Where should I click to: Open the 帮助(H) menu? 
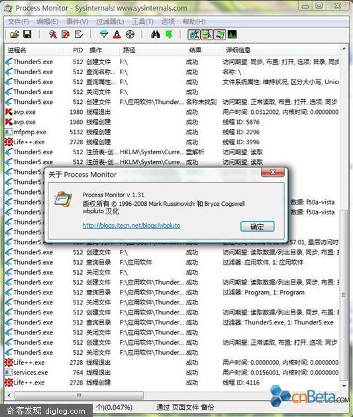pos(193,22)
